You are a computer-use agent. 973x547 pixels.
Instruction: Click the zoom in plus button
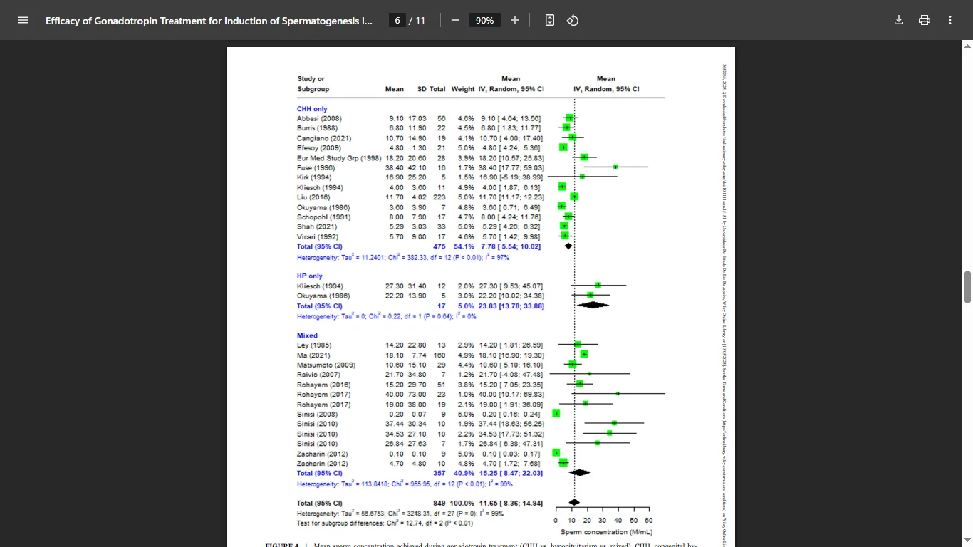(515, 20)
